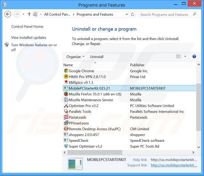The image size is (204, 176).
Task: Open View installed updates link
Action: pos(29,38)
